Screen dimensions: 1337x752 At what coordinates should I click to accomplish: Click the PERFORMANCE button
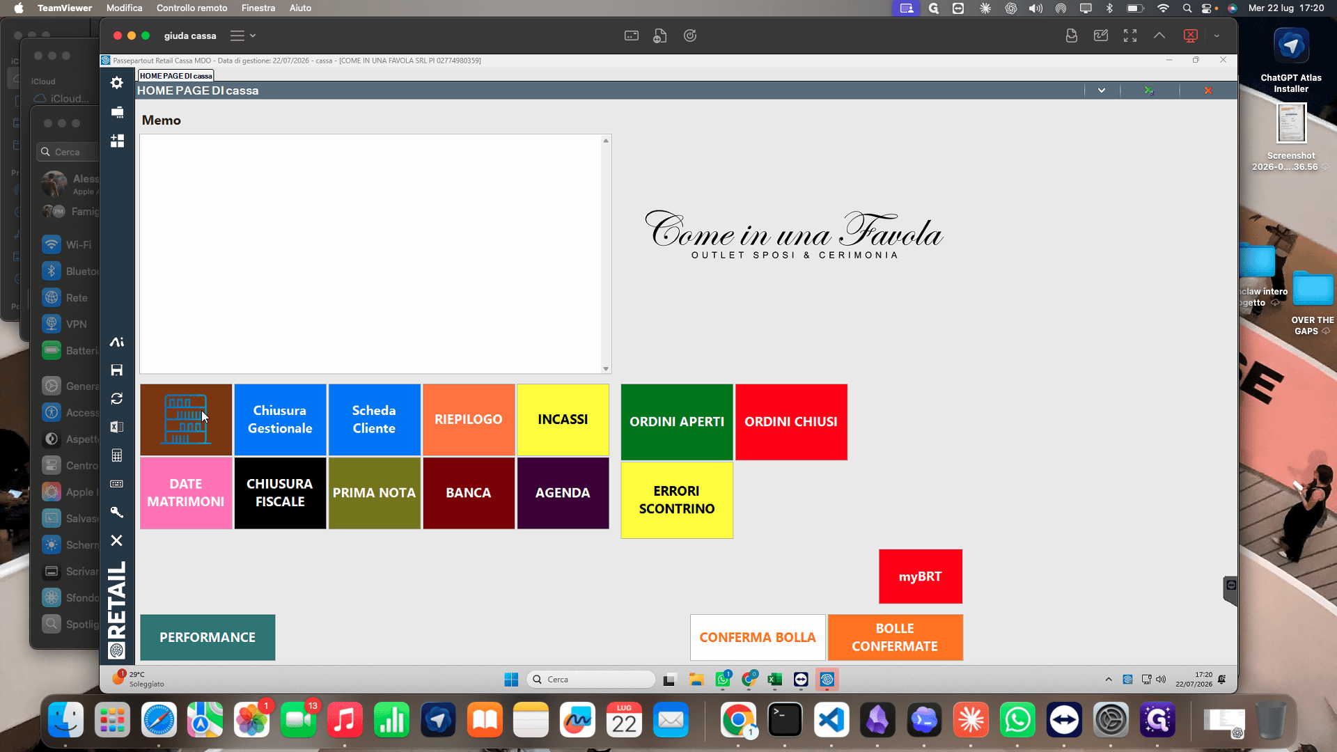208,637
